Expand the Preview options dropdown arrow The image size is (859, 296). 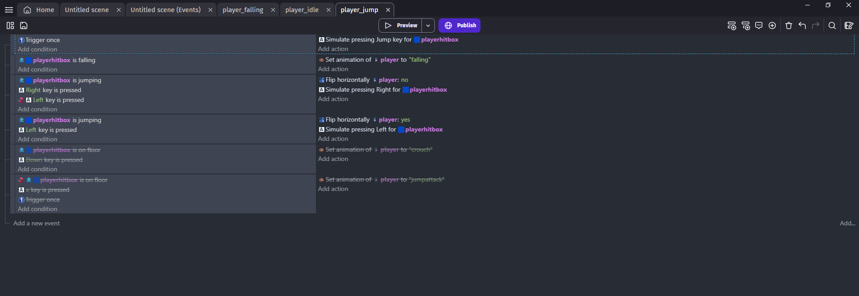(x=428, y=25)
